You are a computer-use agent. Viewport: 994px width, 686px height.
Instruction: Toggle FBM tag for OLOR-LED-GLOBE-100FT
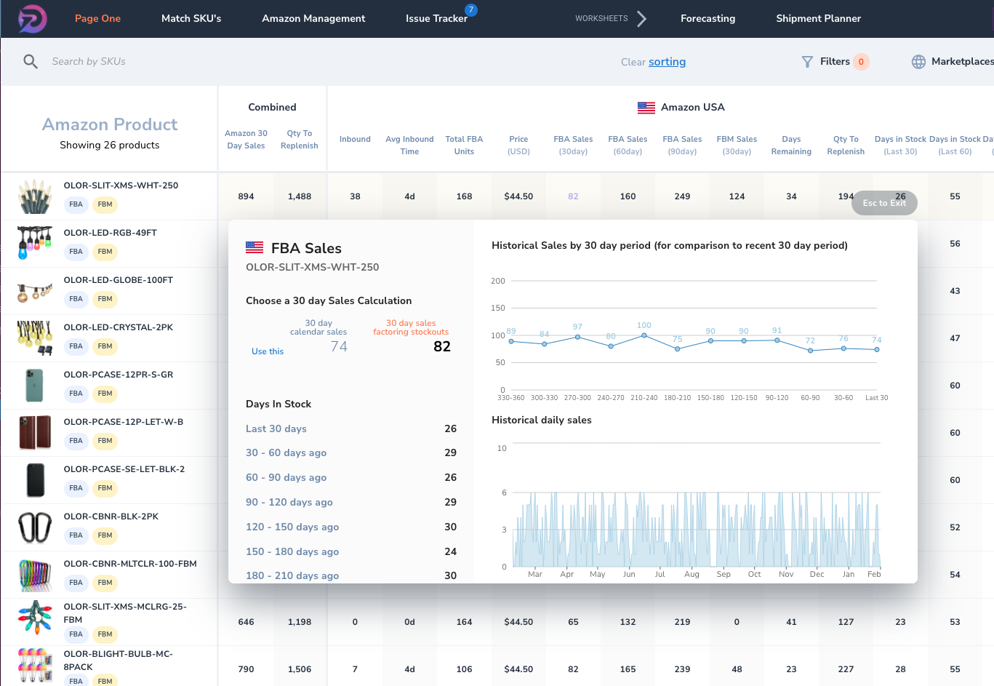click(x=105, y=299)
